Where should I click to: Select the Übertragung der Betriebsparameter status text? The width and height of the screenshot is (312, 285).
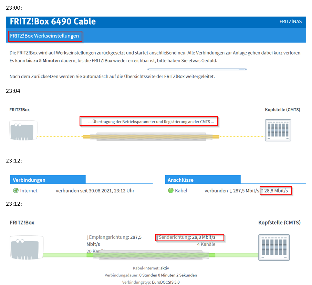coord(151,122)
